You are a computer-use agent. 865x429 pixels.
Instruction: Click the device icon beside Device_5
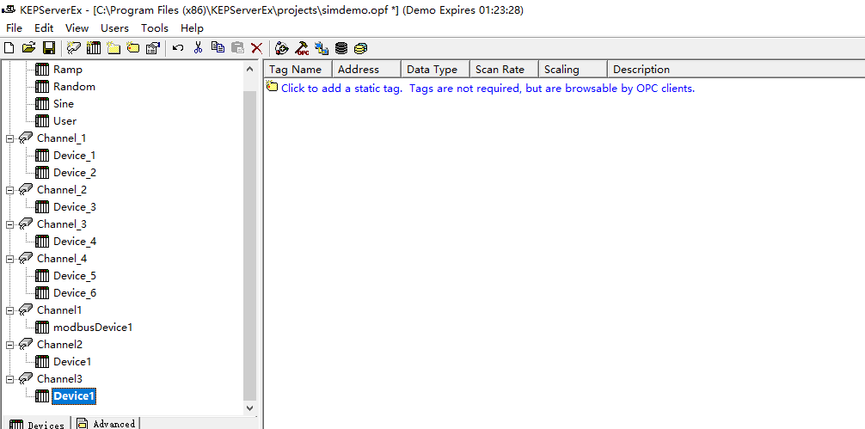click(42, 275)
